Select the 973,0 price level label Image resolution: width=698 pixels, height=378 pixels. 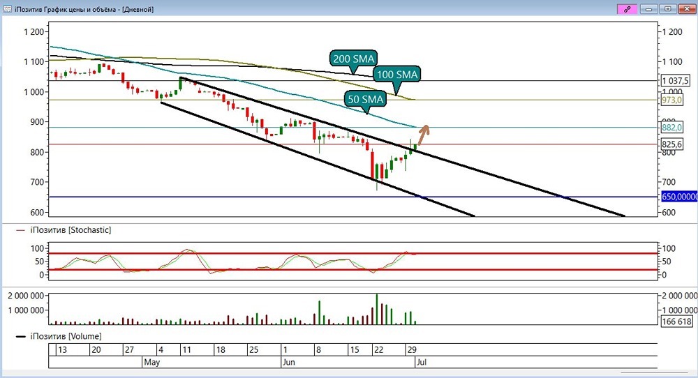[x=671, y=100]
